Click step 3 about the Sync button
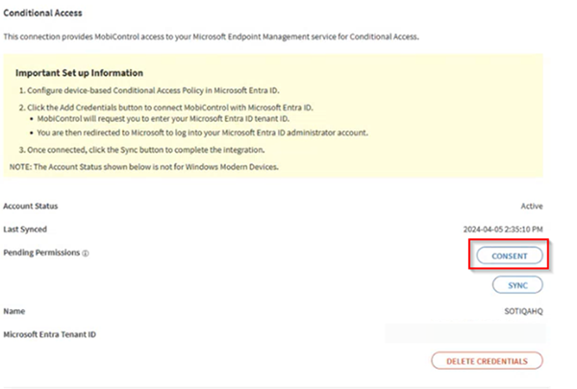The image size is (577, 389). pos(141,150)
